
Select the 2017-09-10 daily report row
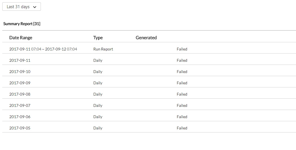tap(20, 72)
